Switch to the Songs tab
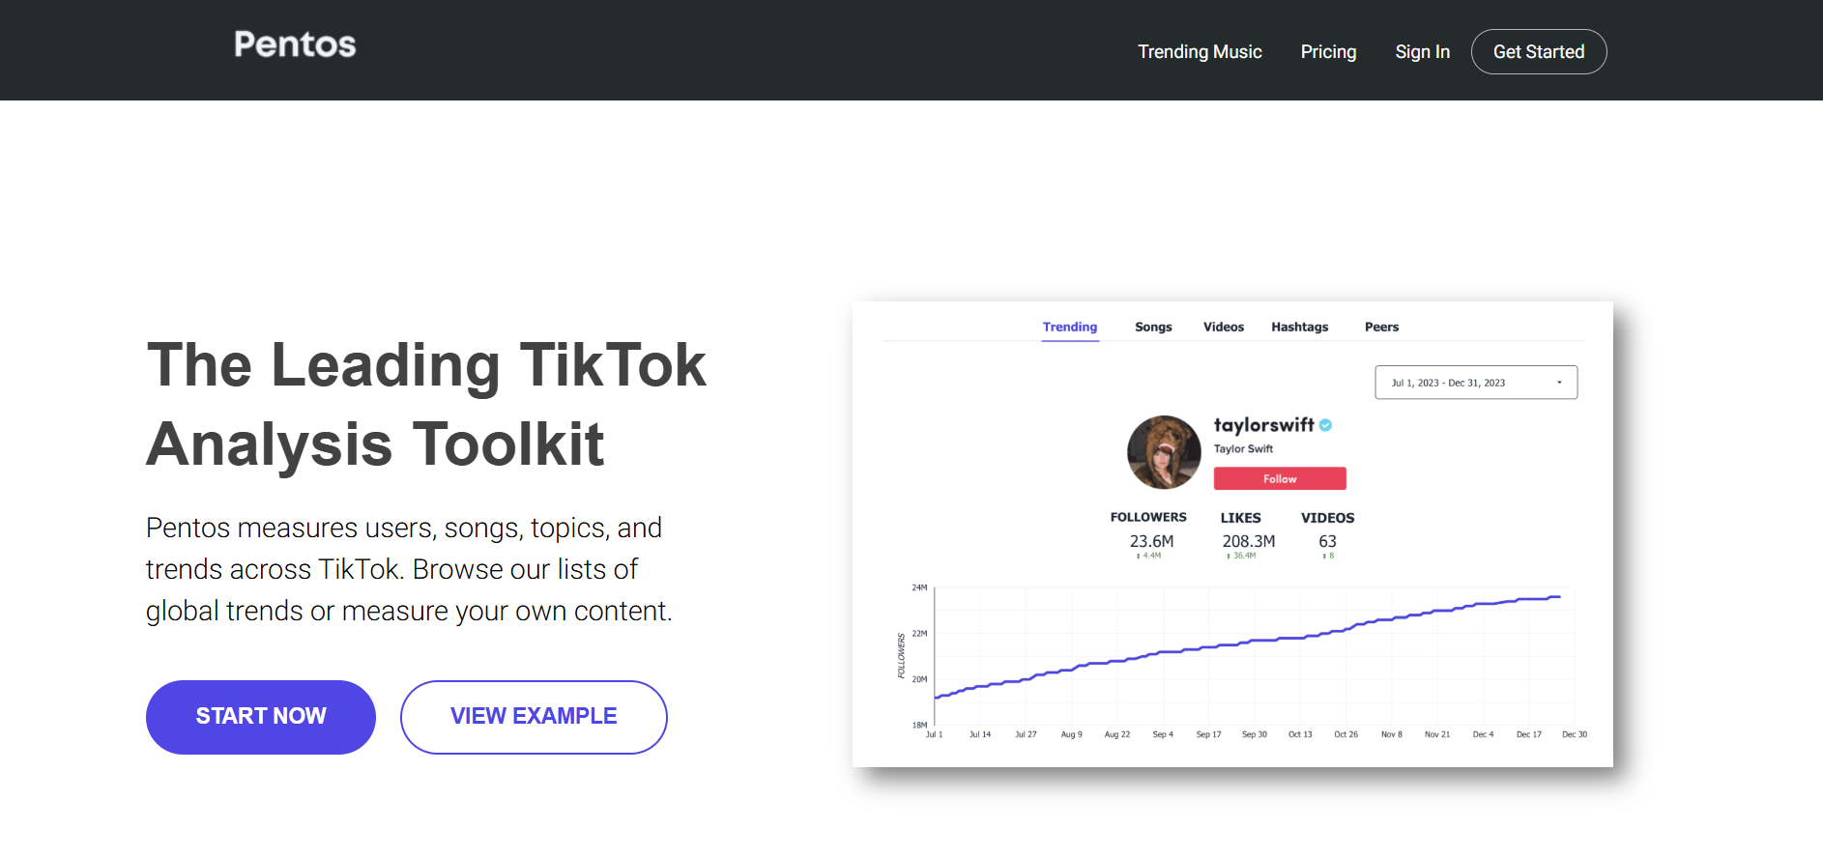The image size is (1823, 858). (1153, 327)
